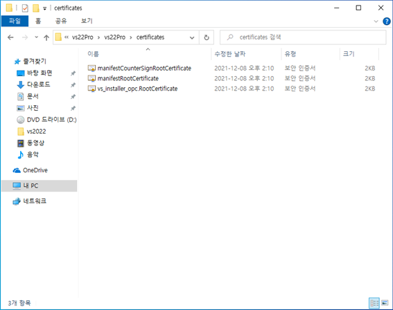393x310 pixels.
Task: Select 네트워크 in the navigation pane
Action: [35, 201]
